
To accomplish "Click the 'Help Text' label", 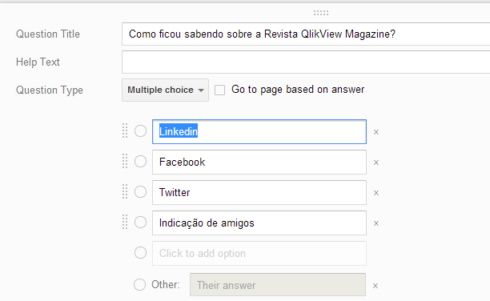I will [x=38, y=62].
